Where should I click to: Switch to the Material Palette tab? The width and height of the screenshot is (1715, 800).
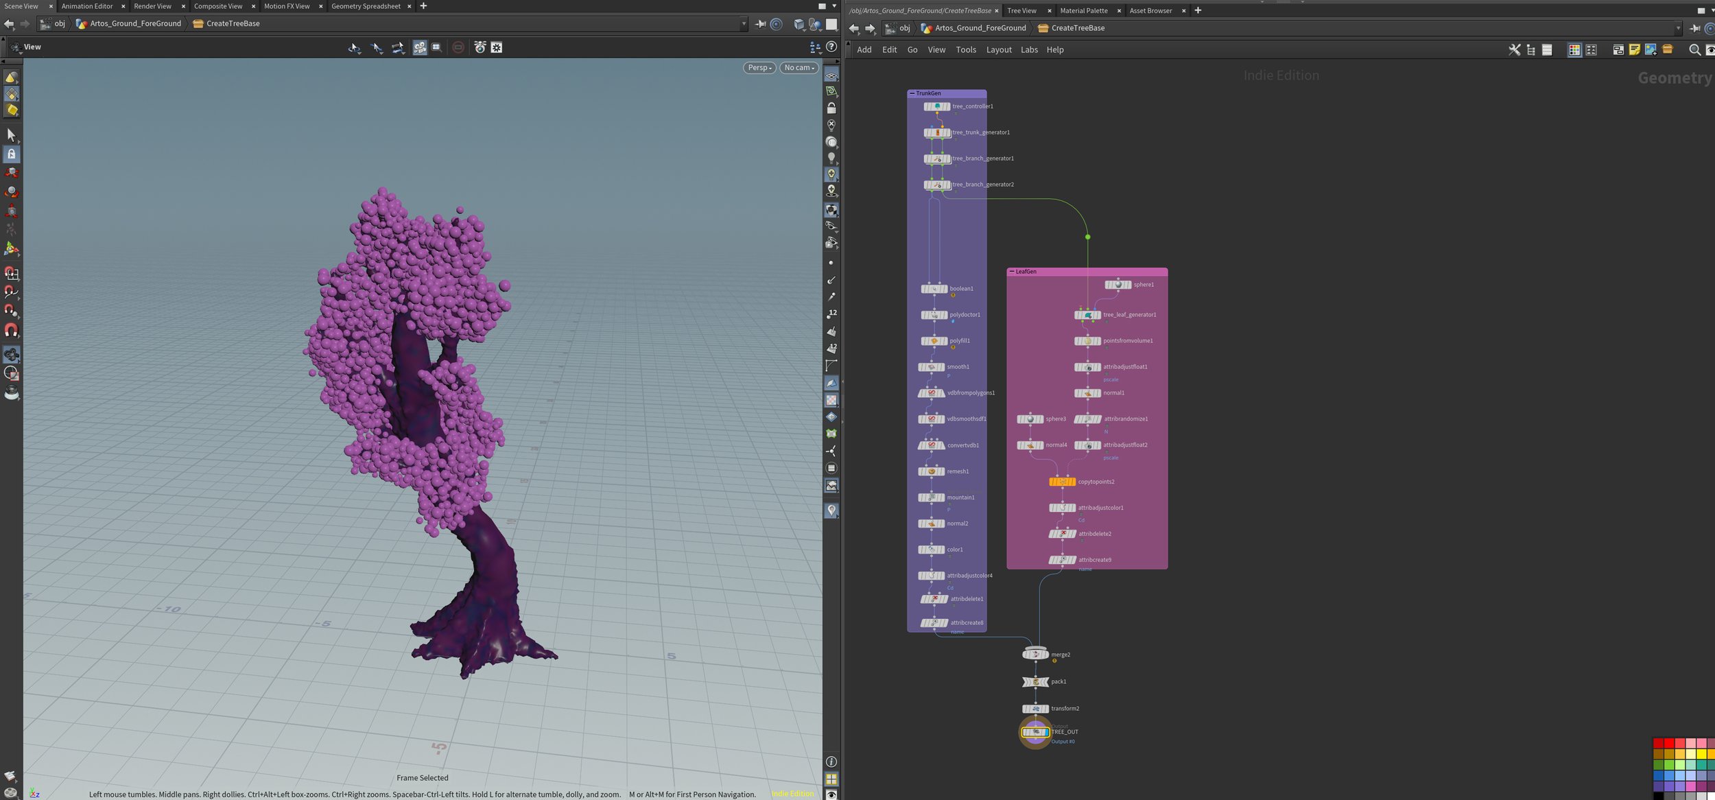(1084, 10)
